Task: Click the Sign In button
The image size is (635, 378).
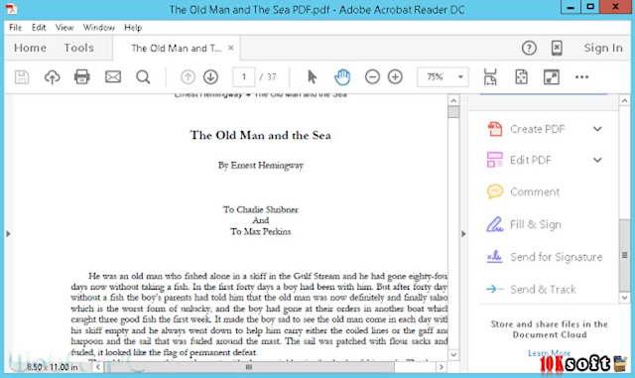Action: (603, 48)
